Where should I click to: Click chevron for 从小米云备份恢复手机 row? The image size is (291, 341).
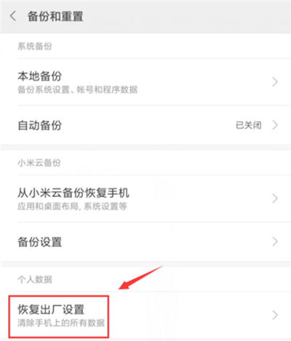tap(275, 198)
